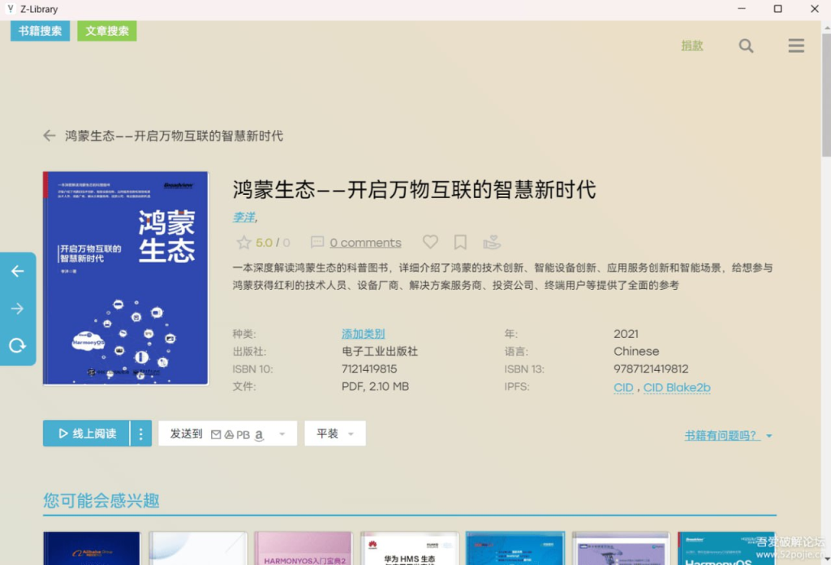Image resolution: width=831 pixels, height=565 pixels.
Task: Send to Google Drive icon
Action: click(229, 434)
